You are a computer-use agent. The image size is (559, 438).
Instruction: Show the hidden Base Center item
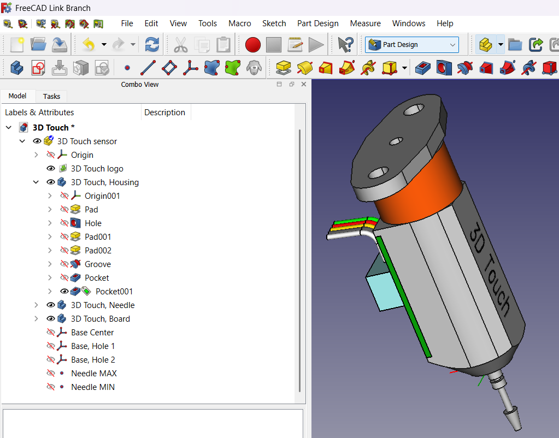coord(51,332)
